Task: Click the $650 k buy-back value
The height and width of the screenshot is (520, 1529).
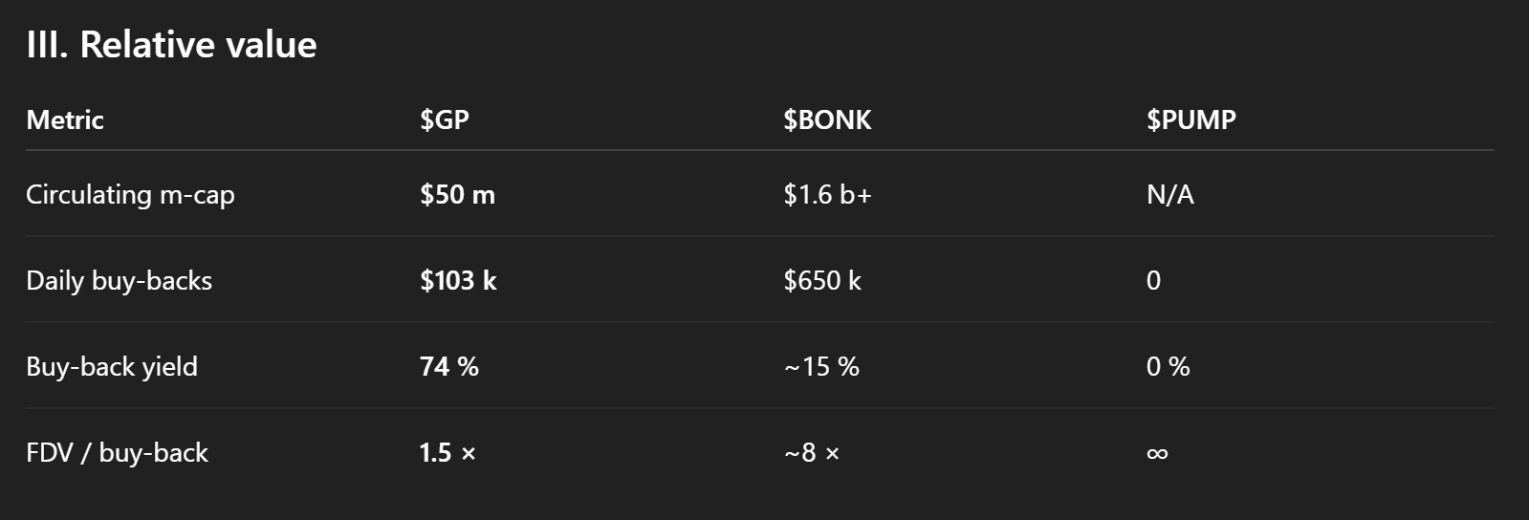Action: pos(822,280)
